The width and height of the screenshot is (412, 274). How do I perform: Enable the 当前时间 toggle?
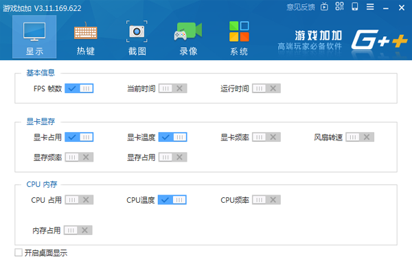(172, 88)
